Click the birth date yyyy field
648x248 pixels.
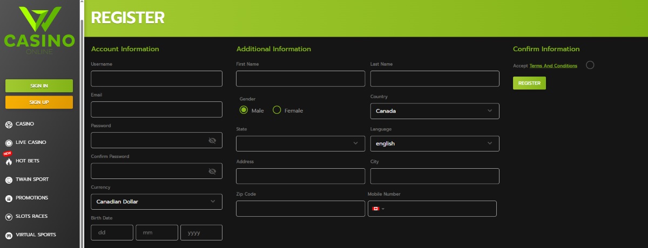click(201, 232)
